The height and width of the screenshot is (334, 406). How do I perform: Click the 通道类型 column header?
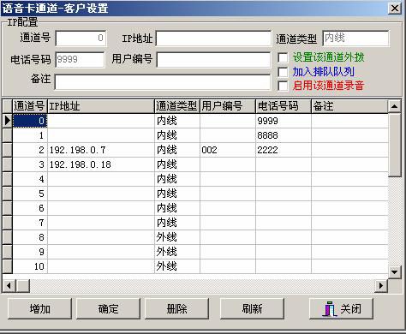coord(177,106)
